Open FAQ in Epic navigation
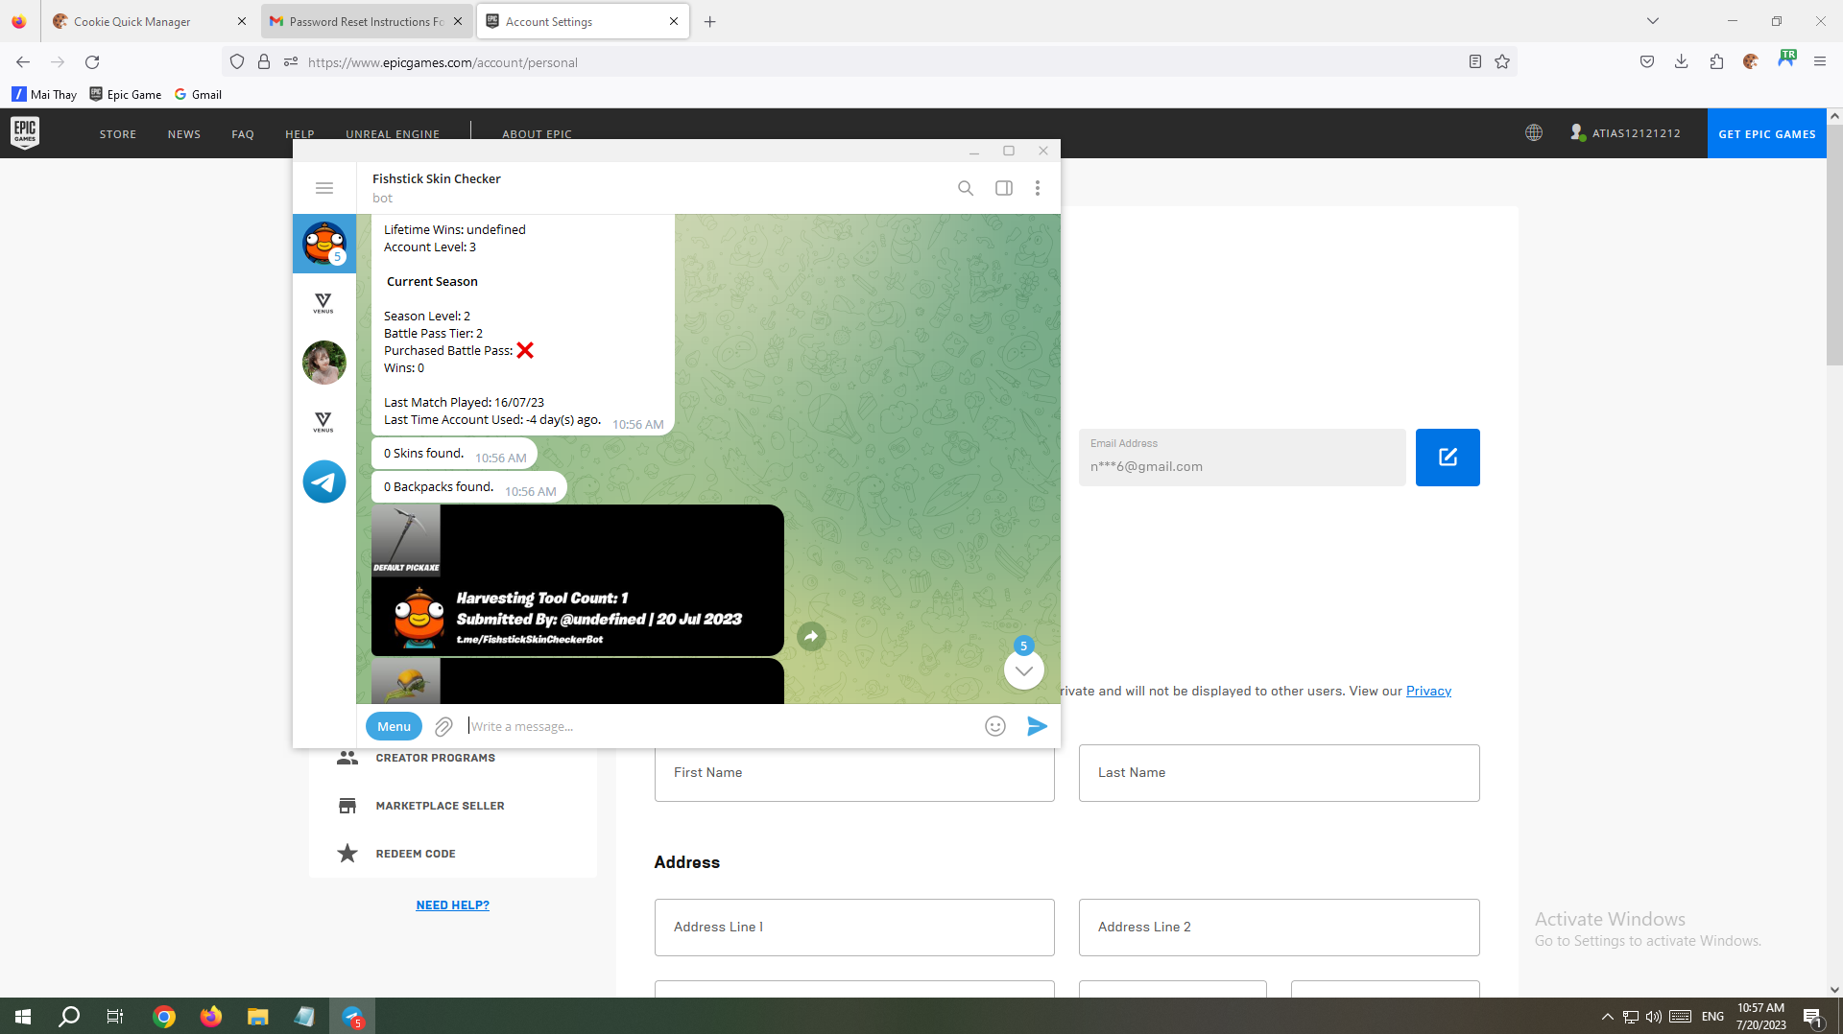1843x1034 pixels. coord(243,134)
